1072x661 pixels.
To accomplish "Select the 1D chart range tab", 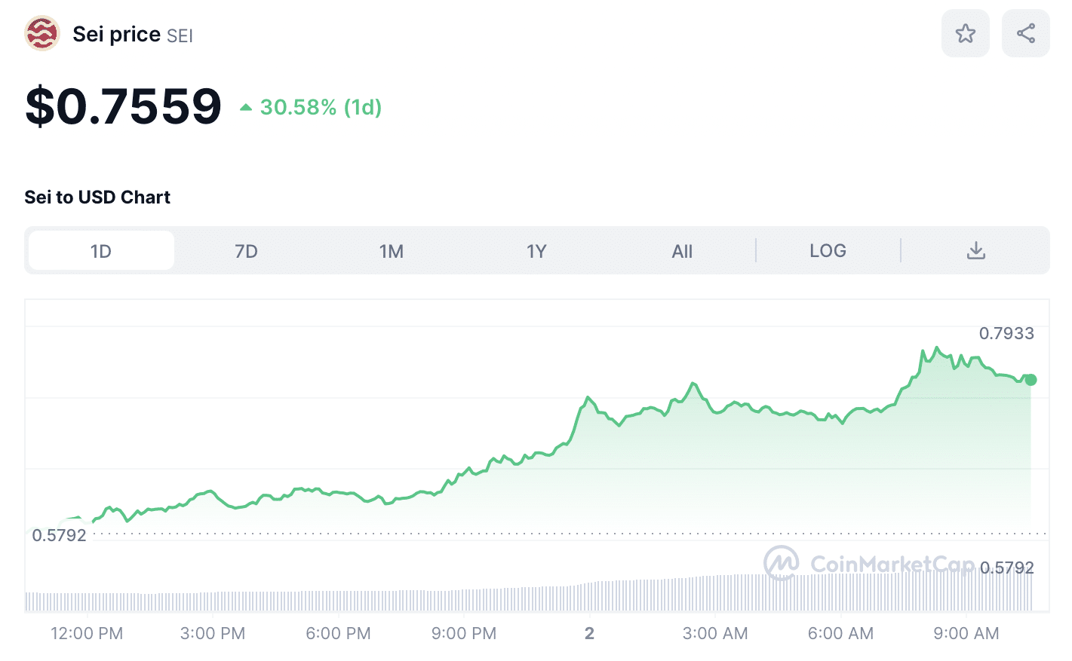I will pyautogui.click(x=101, y=250).
